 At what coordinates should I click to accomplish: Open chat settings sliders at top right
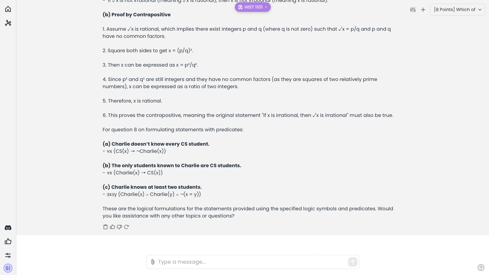(x=413, y=10)
